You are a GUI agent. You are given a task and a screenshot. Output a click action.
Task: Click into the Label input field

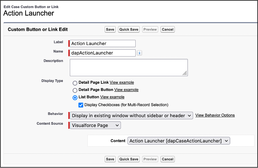(x=103, y=43)
